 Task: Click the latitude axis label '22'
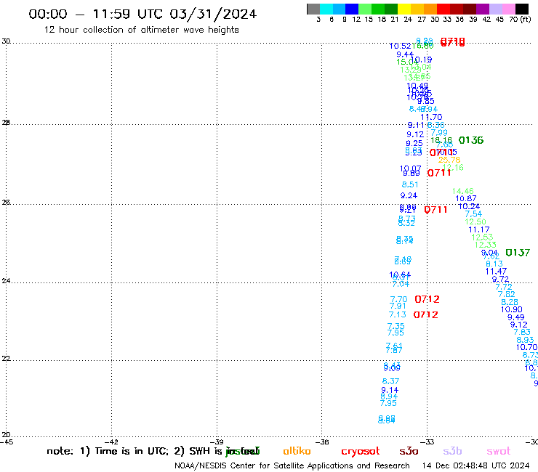pyautogui.click(x=6, y=359)
